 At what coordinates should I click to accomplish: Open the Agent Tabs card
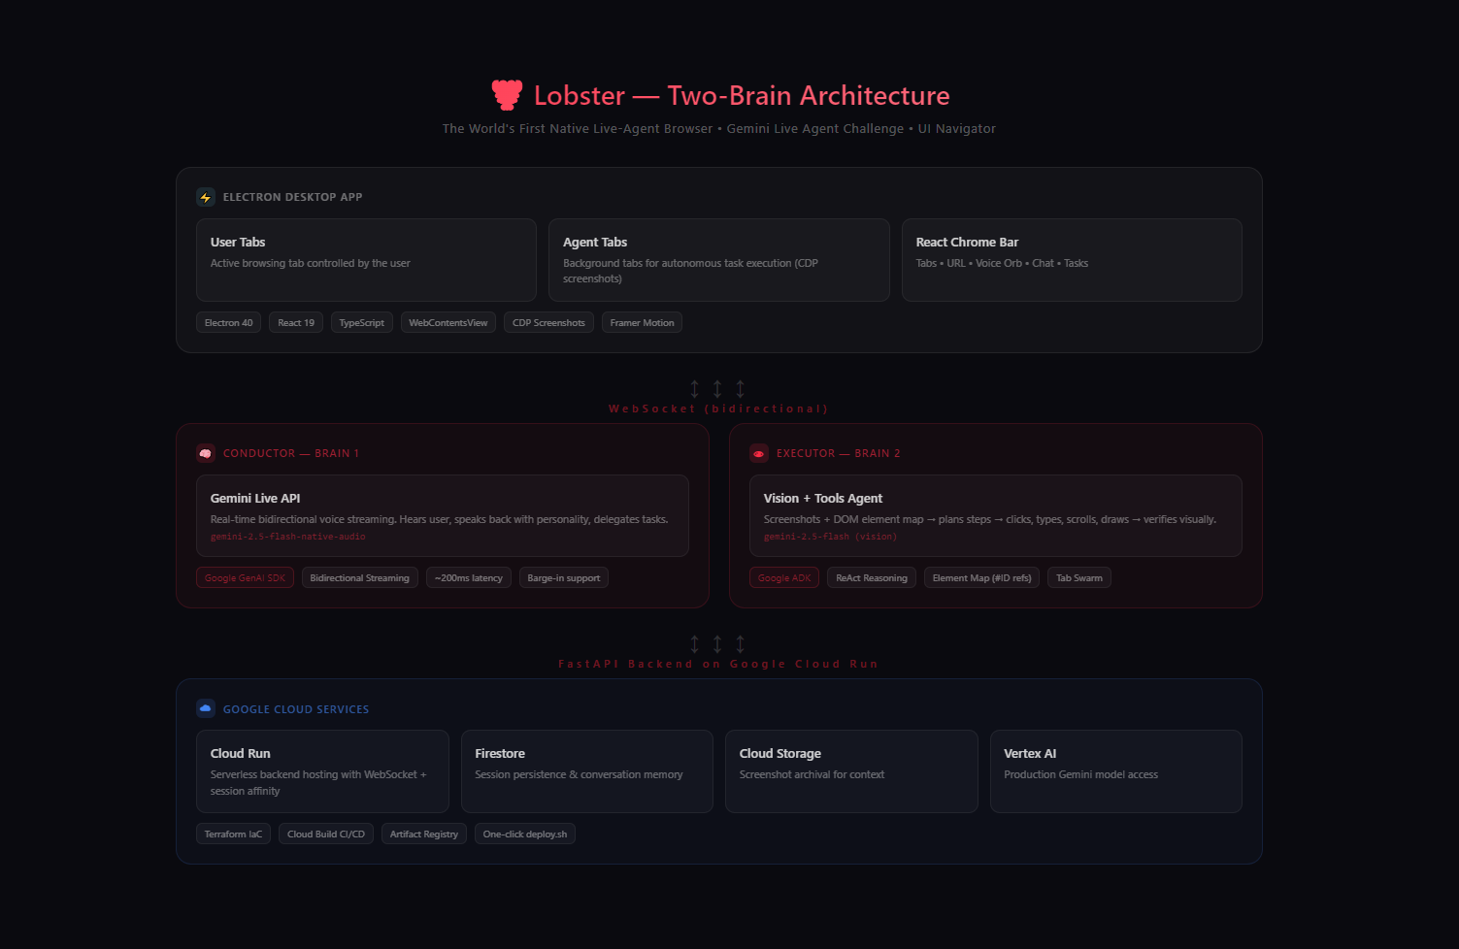[x=719, y=260]
